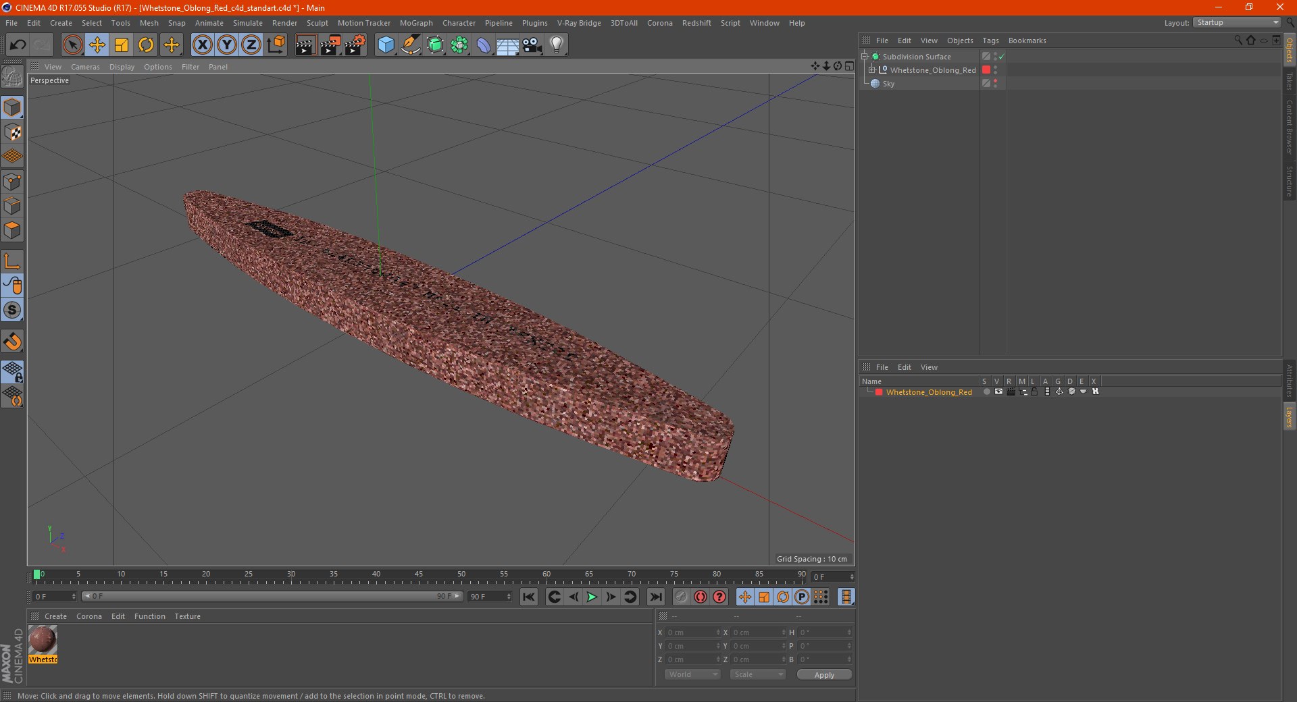Add MoGraph array green icon
The height and width of the screenshot is (702, 1297).
coord(459,45)
